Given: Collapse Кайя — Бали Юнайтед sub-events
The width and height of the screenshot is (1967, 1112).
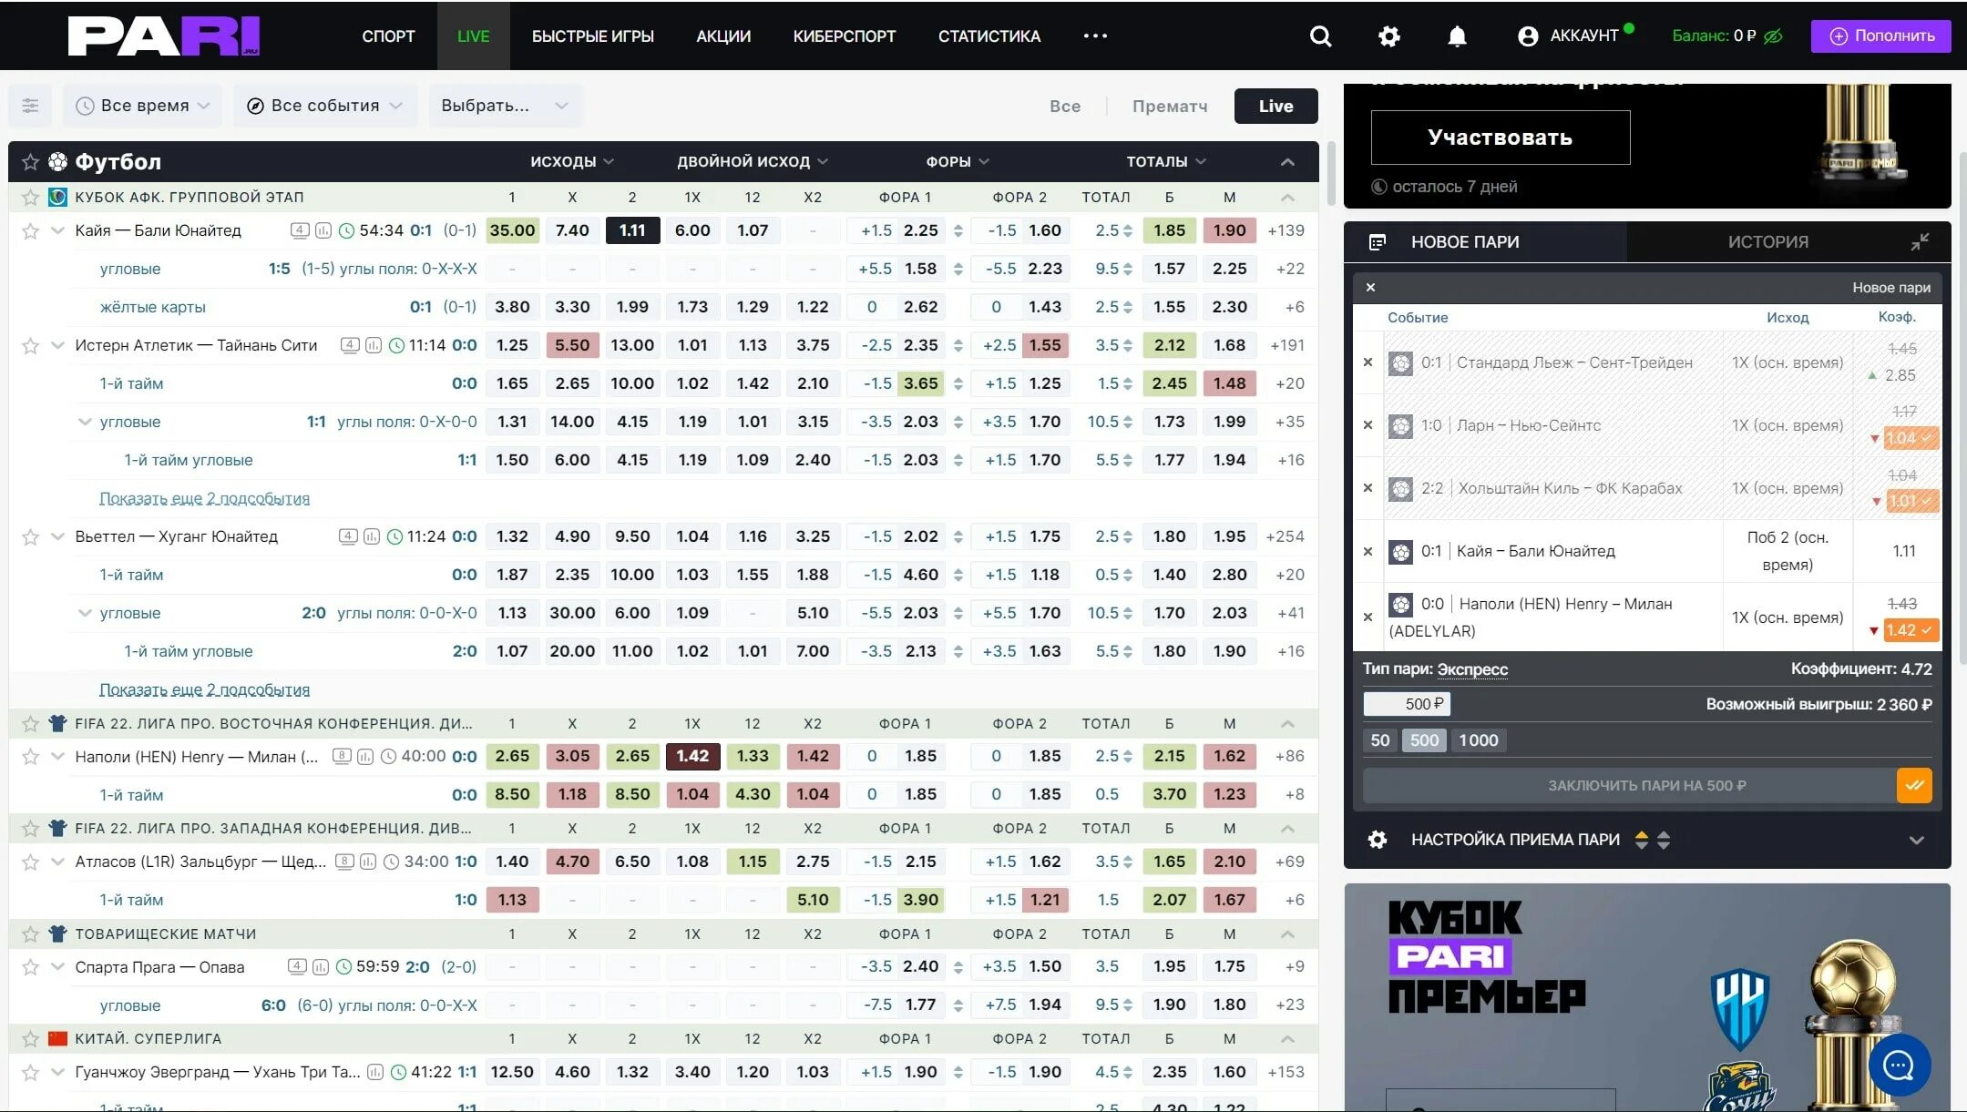Looking at the screenshot, I should point(57,231).
